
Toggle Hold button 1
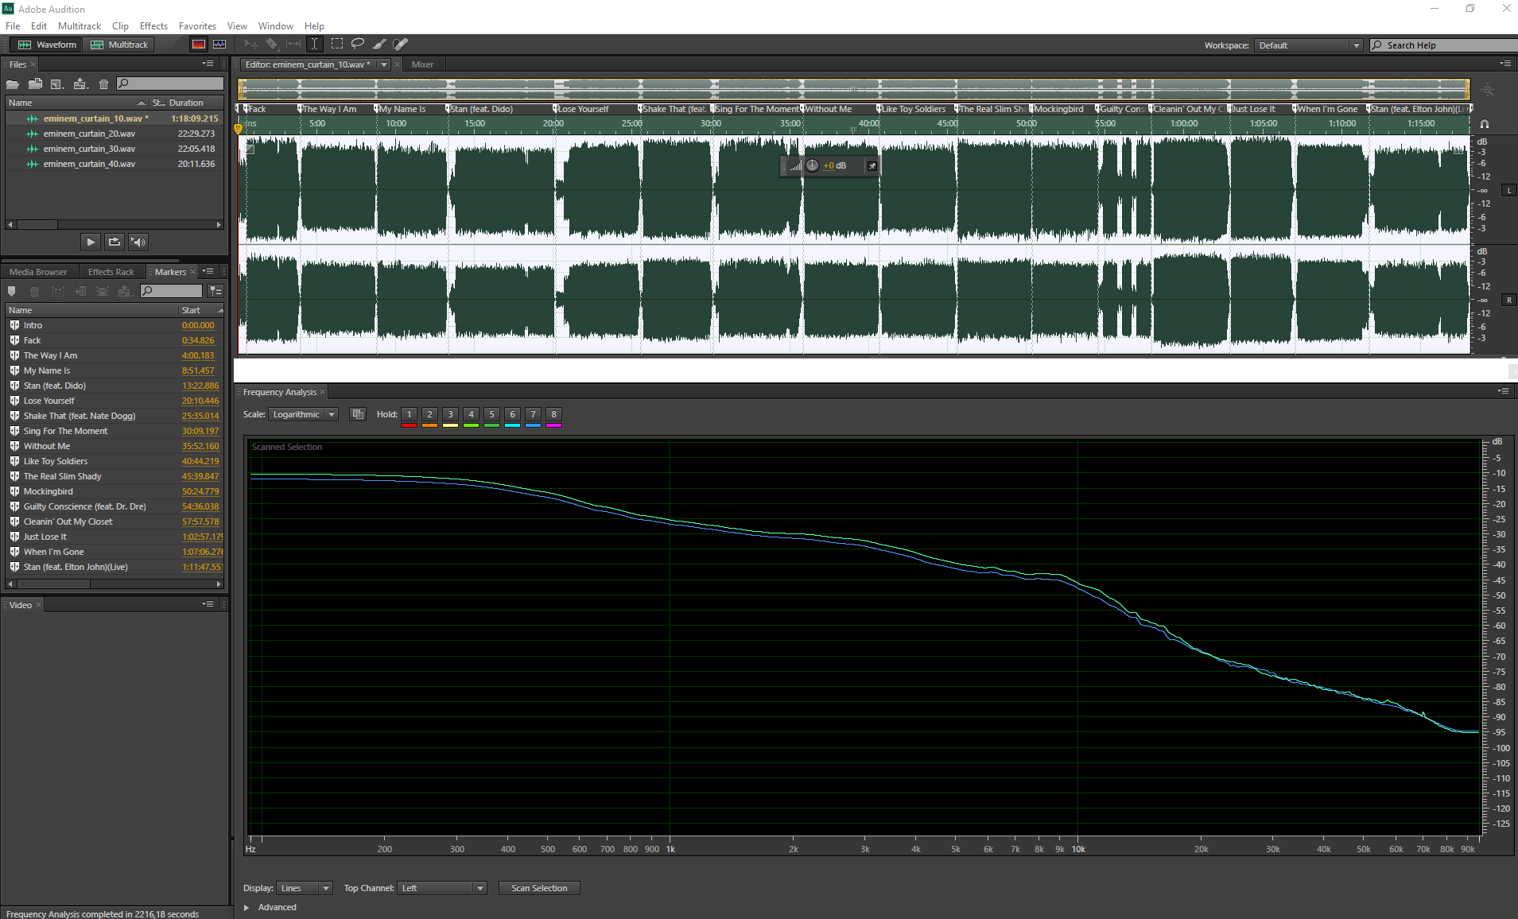[410, 414]
